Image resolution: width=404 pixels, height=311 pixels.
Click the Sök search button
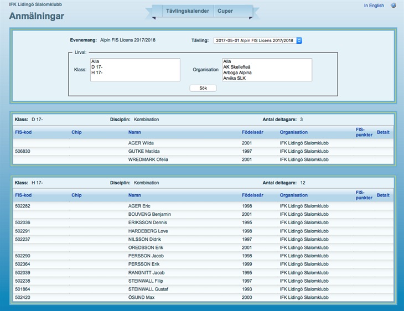(203, 88)
